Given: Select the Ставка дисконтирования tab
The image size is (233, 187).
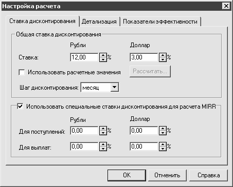Looking at the screenshot, I should click(42, 21).
